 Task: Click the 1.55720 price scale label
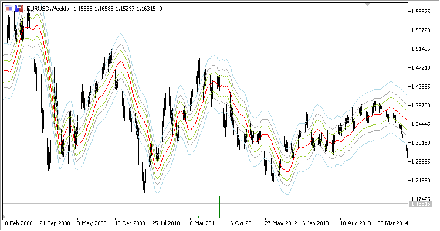pos(421,30)
